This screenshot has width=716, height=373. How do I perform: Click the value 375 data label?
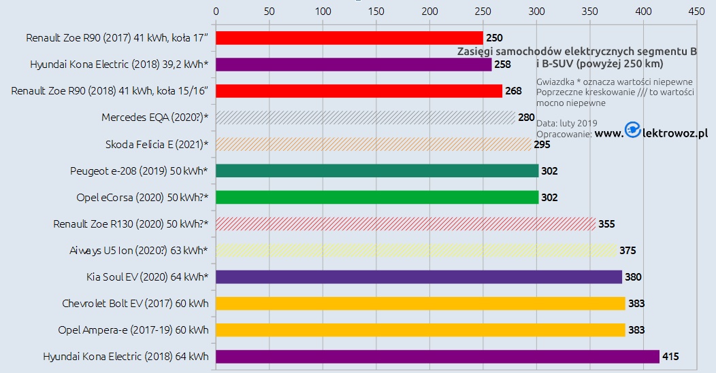(x=628, y=250)
